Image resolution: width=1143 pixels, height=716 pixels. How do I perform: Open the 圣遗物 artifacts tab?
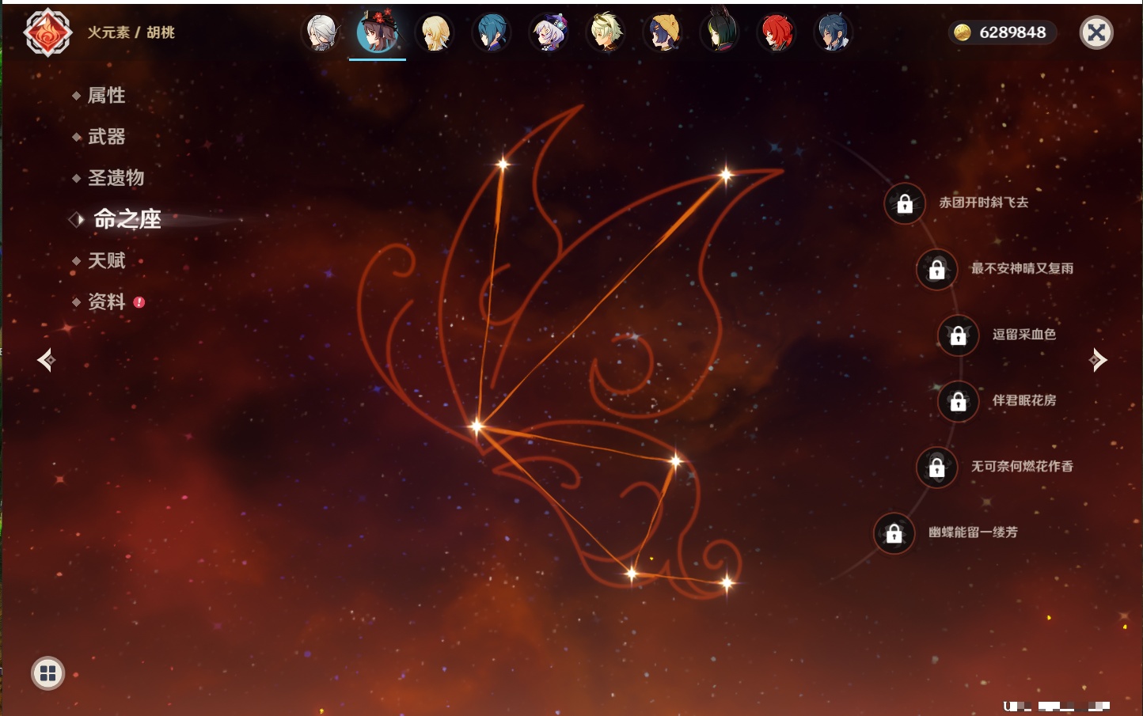pos(116,178)
